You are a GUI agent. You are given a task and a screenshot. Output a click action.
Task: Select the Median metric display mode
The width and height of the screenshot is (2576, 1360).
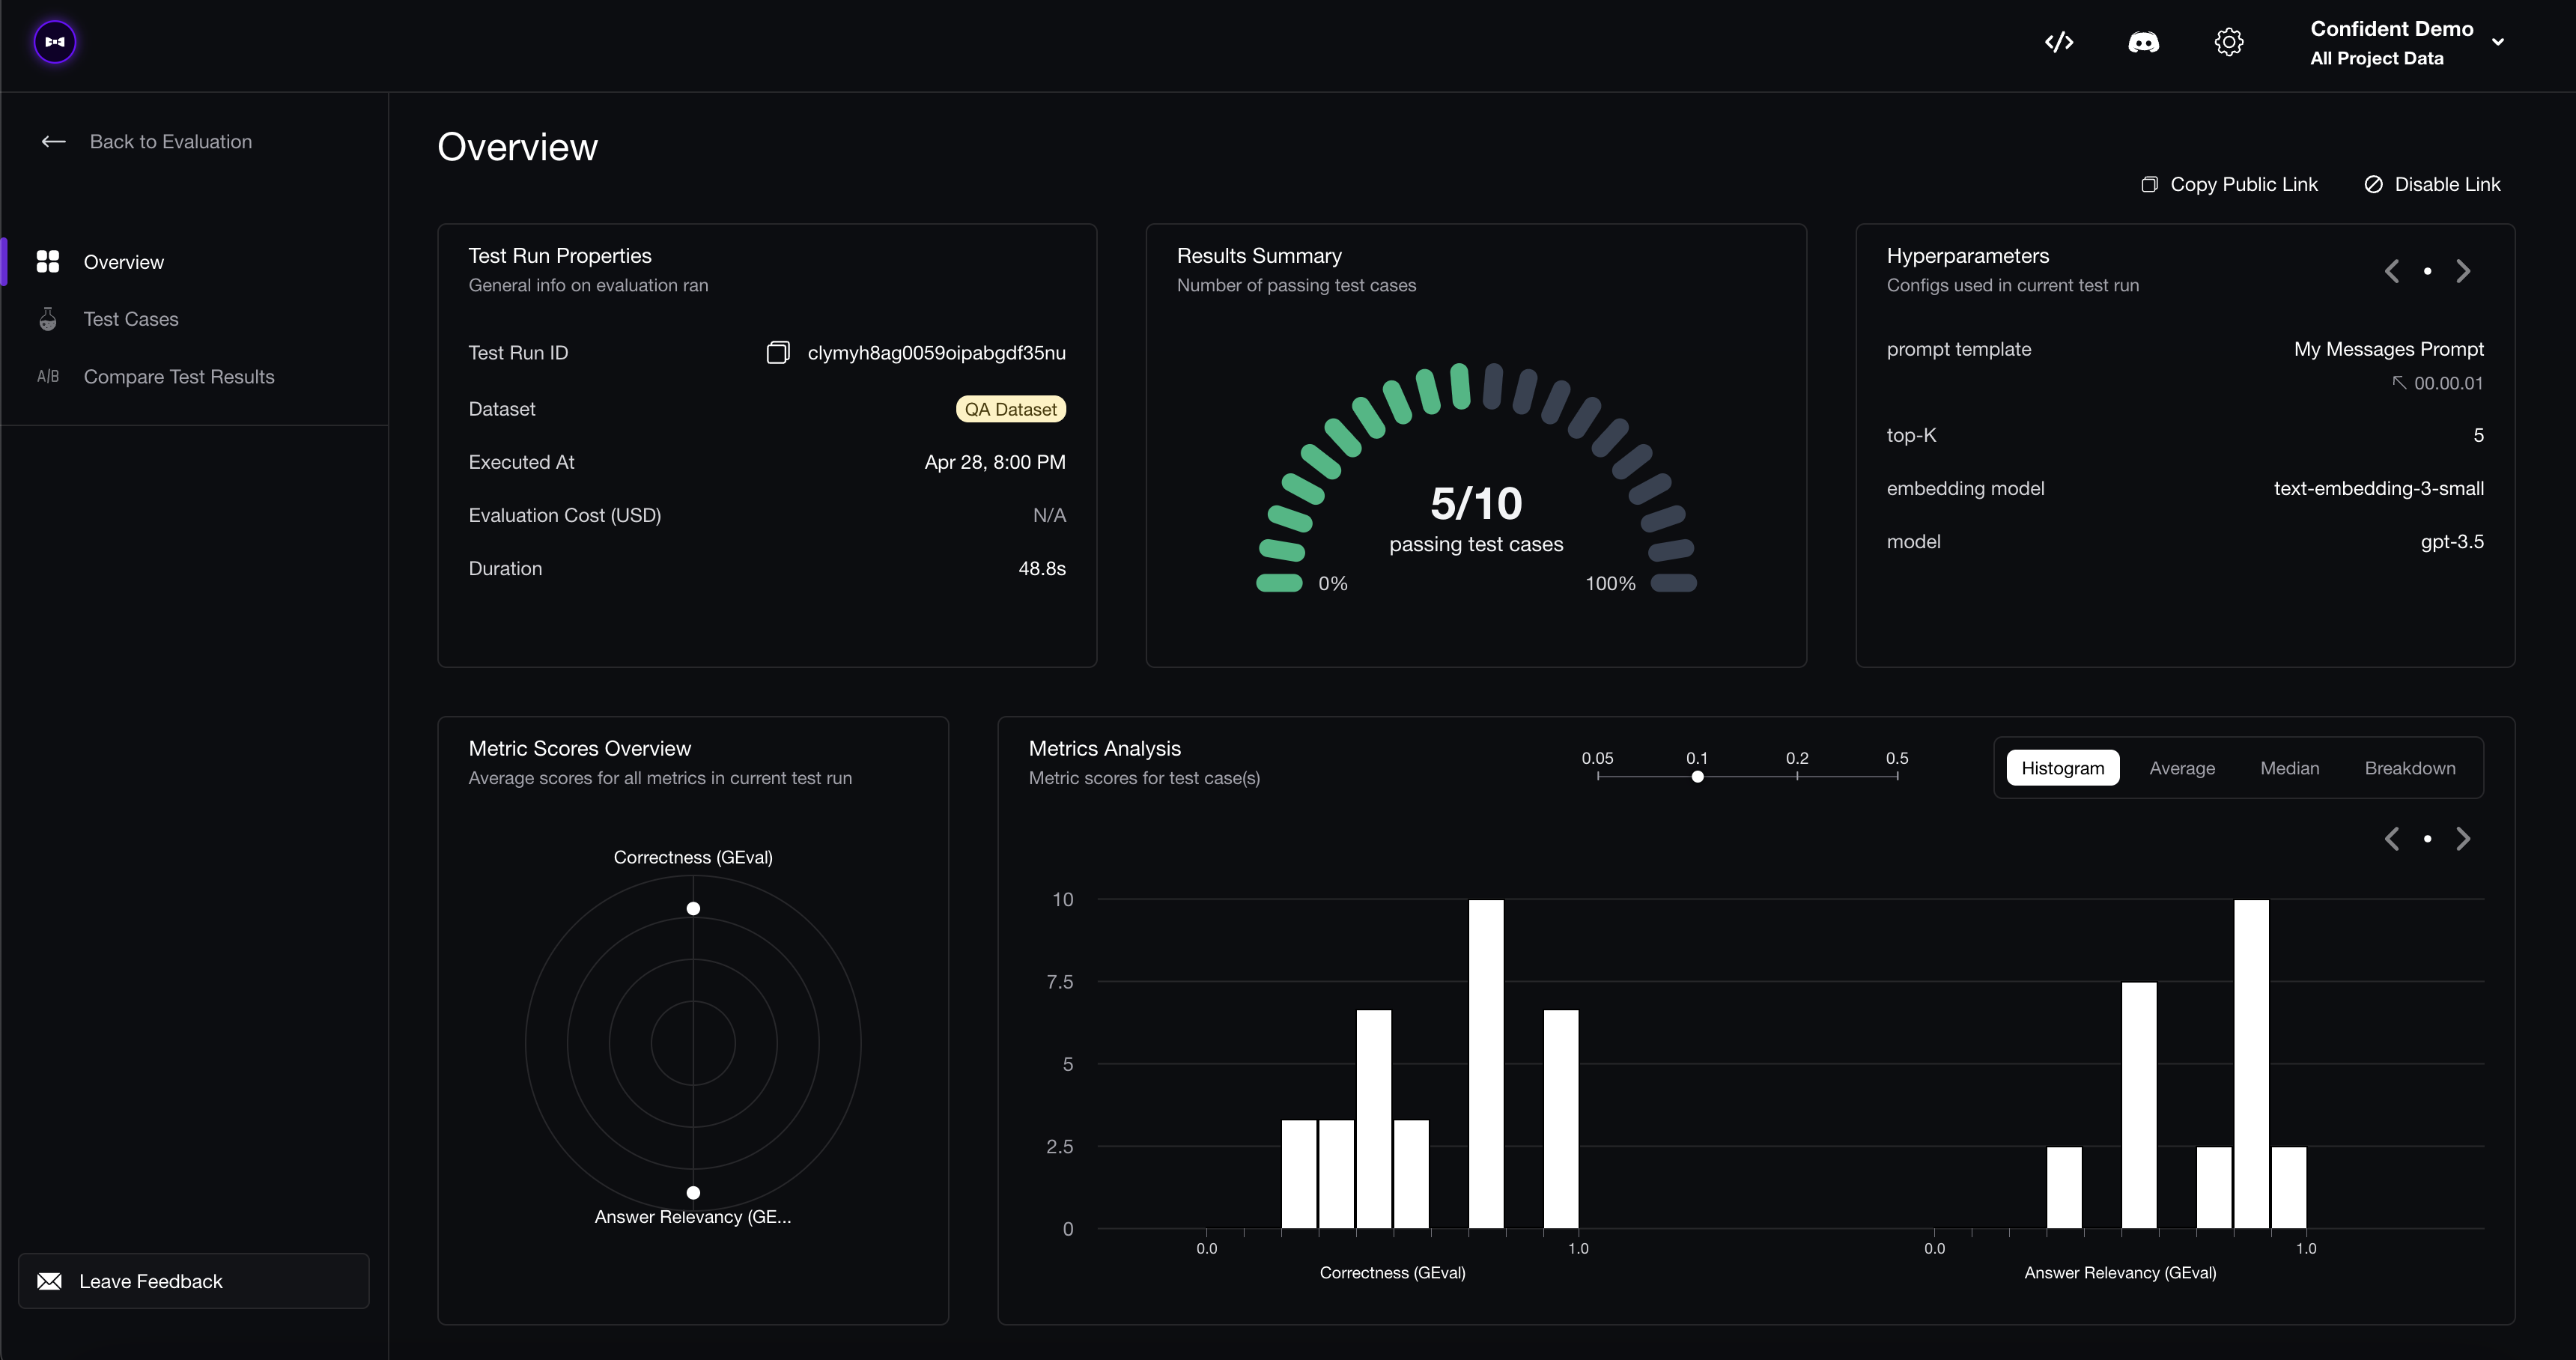pyautogui.click(x=2290, y=768)
